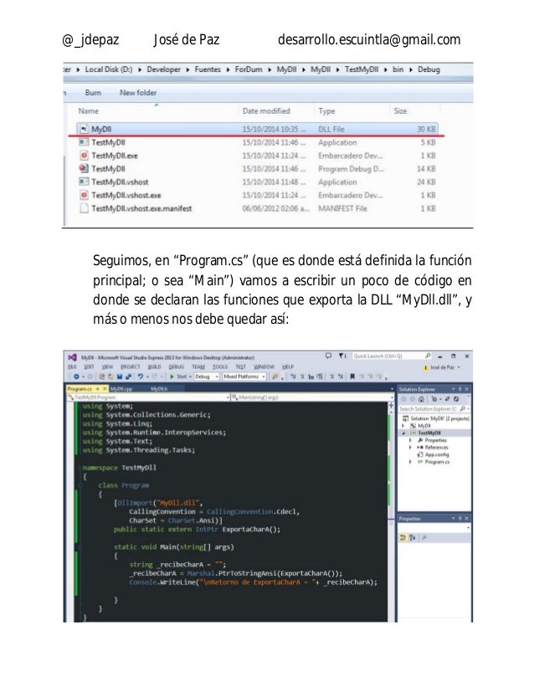The image size is (534, 691).
Task: Open the FILE menu in Visual Studio
Action: tap(72, 367)
